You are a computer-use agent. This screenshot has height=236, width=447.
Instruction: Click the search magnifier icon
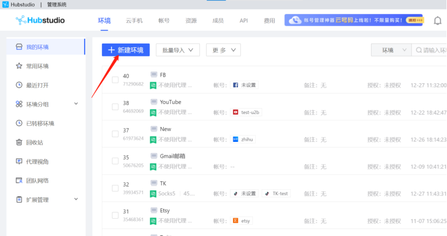(418, 50)
